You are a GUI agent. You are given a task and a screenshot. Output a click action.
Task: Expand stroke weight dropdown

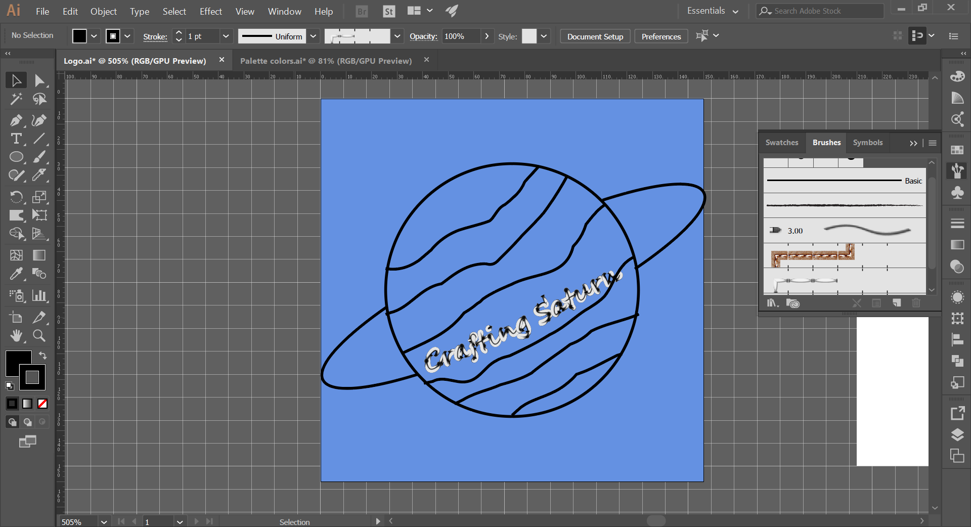point(226,36)
